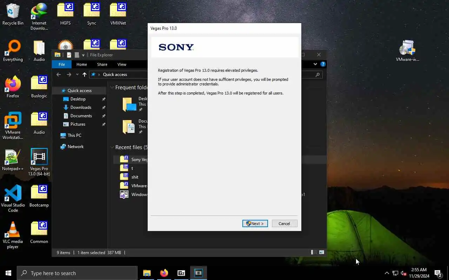Screen dimensions: 449x280
Task: Select Windows recent file in list
Action: [x=139, y=195]
